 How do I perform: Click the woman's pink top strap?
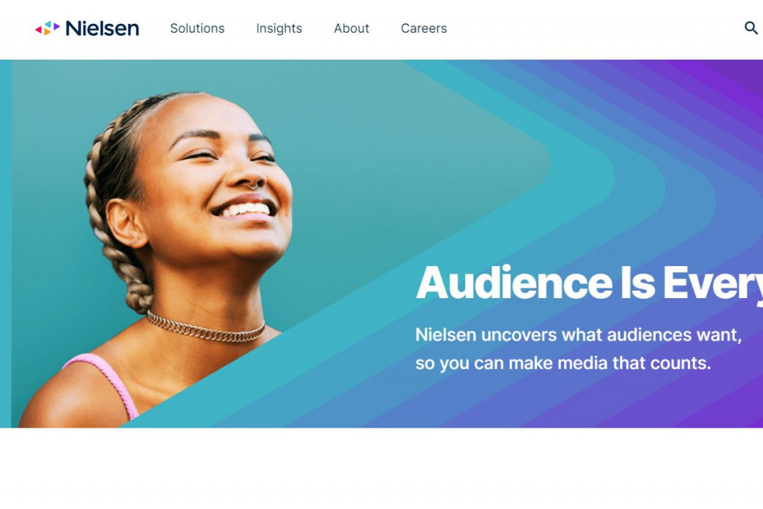point(104,383)
